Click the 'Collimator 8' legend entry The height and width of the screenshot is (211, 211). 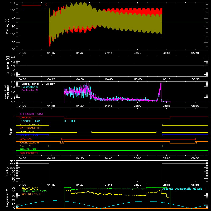click(x=30, y=87)
